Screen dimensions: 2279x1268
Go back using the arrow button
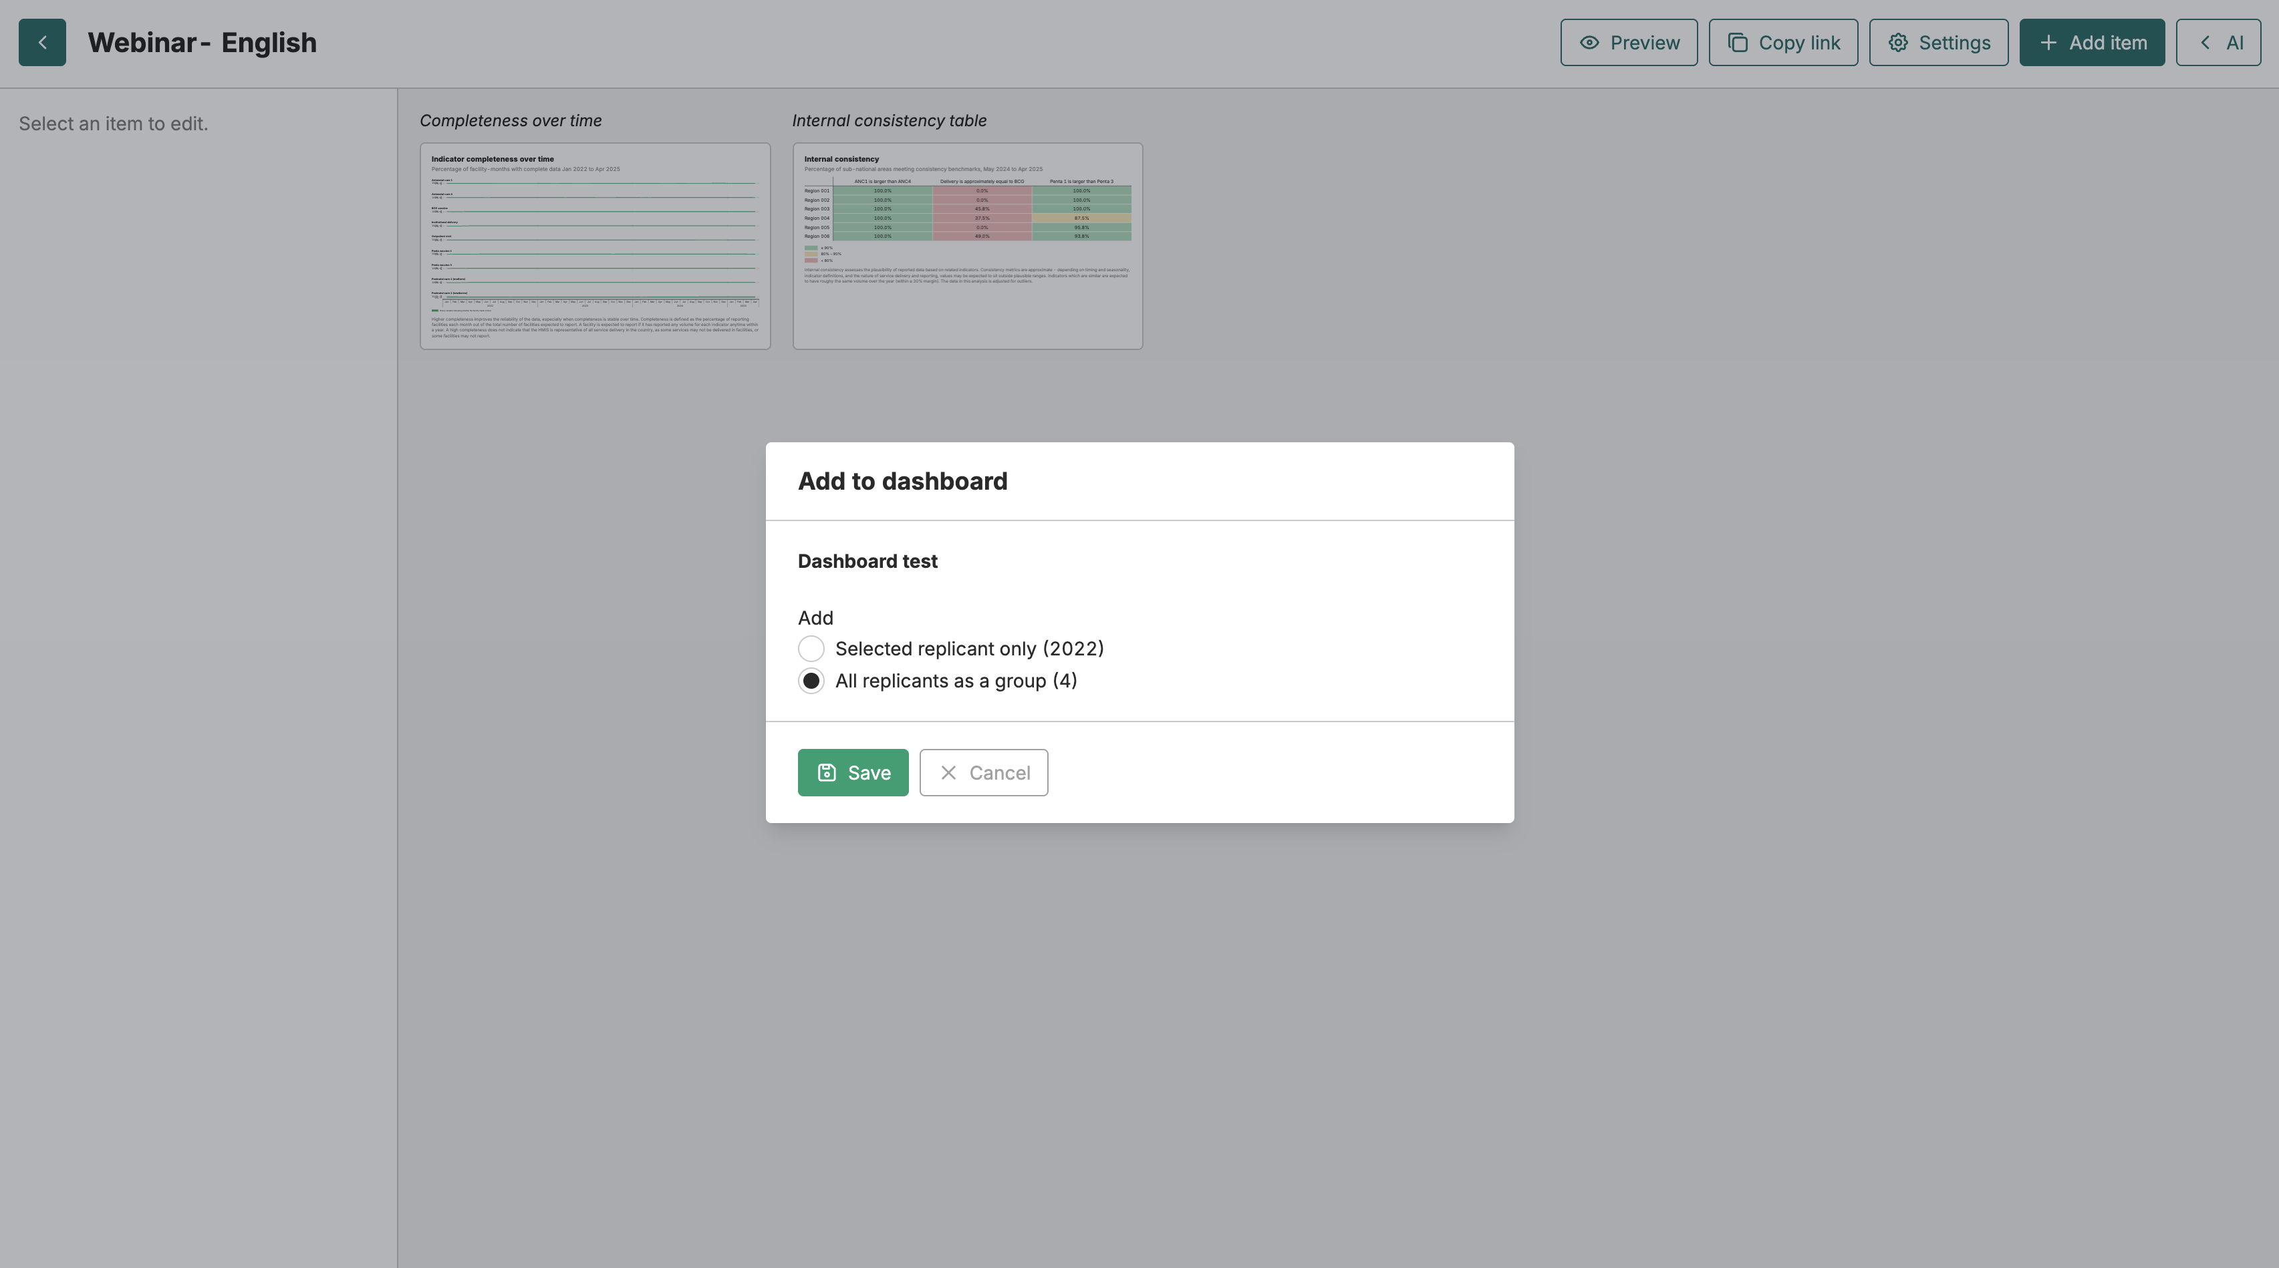tap(43, 43)
